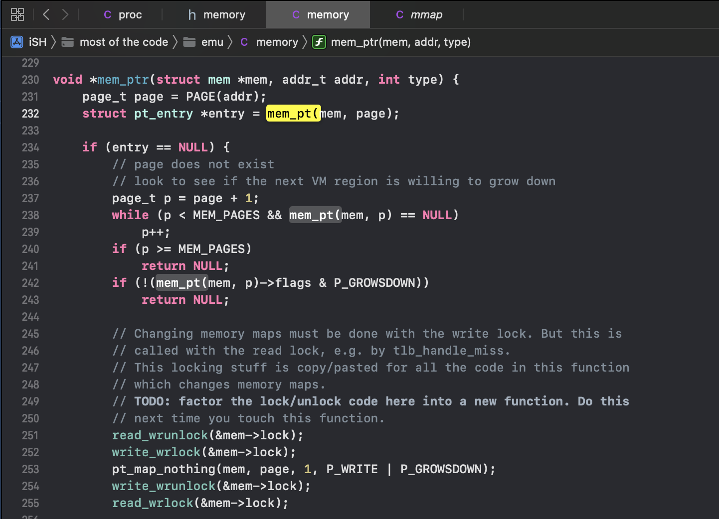Click the highlighted mem_pt( occurrence on line 232

pyautogui.click(x=293, y=114)
